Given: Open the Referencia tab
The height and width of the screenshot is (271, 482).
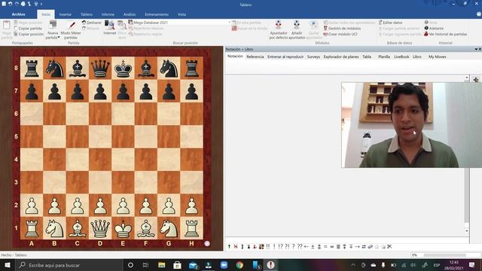Looking at the screenshot, I should 255,57.
